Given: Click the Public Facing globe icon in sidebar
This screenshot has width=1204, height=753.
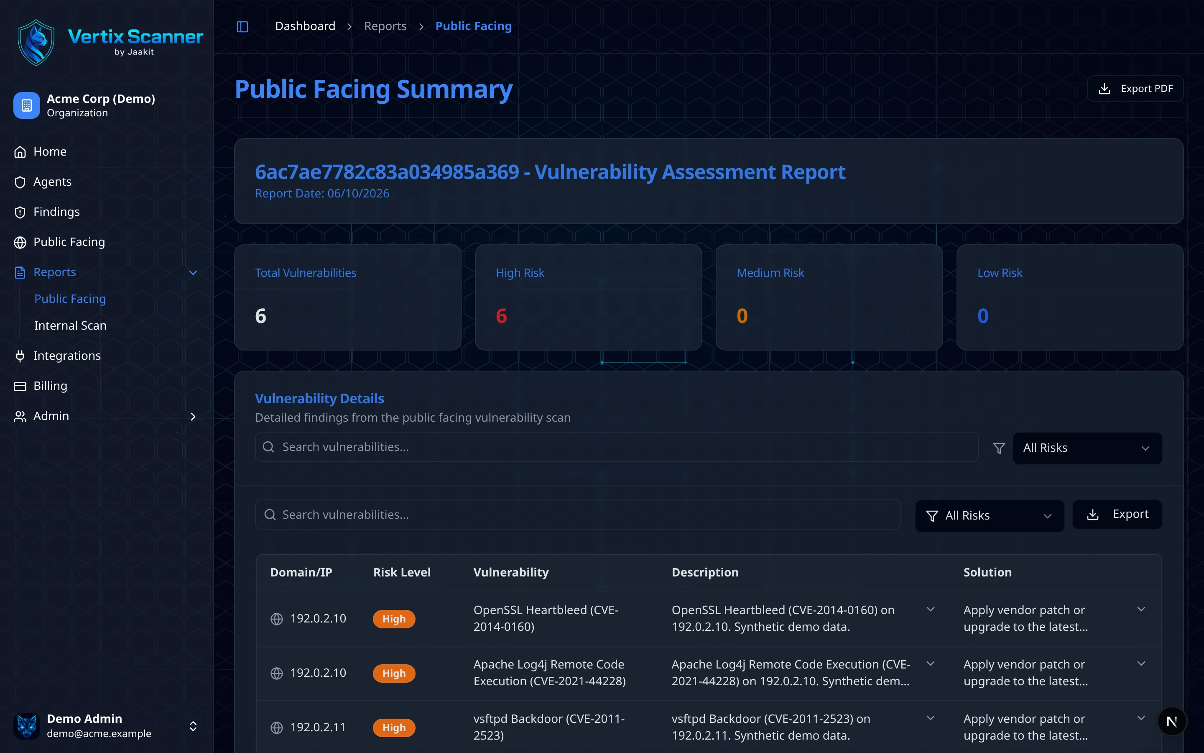Looking at the screenshot, I should coord(20,243).
